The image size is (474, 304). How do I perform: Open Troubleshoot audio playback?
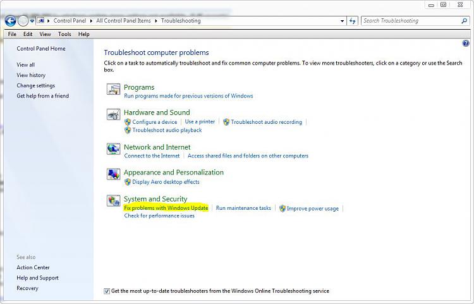click(167, 130)
